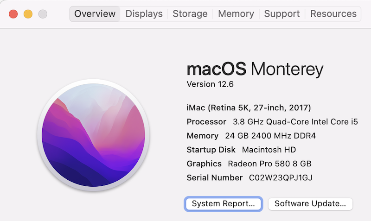Open the Support tab
371x221 pixels.
tap(282, 14)
